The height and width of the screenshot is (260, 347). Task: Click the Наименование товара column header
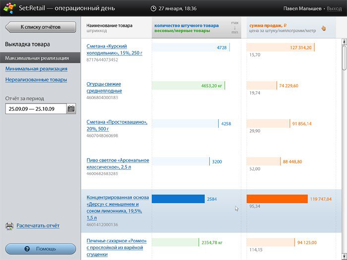[110, 25]
